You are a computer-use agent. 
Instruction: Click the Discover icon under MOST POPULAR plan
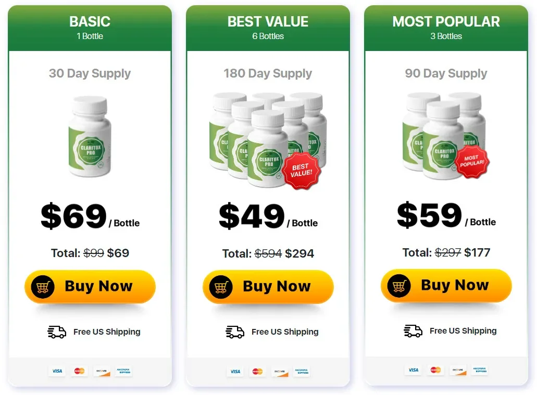coord(457,370)
